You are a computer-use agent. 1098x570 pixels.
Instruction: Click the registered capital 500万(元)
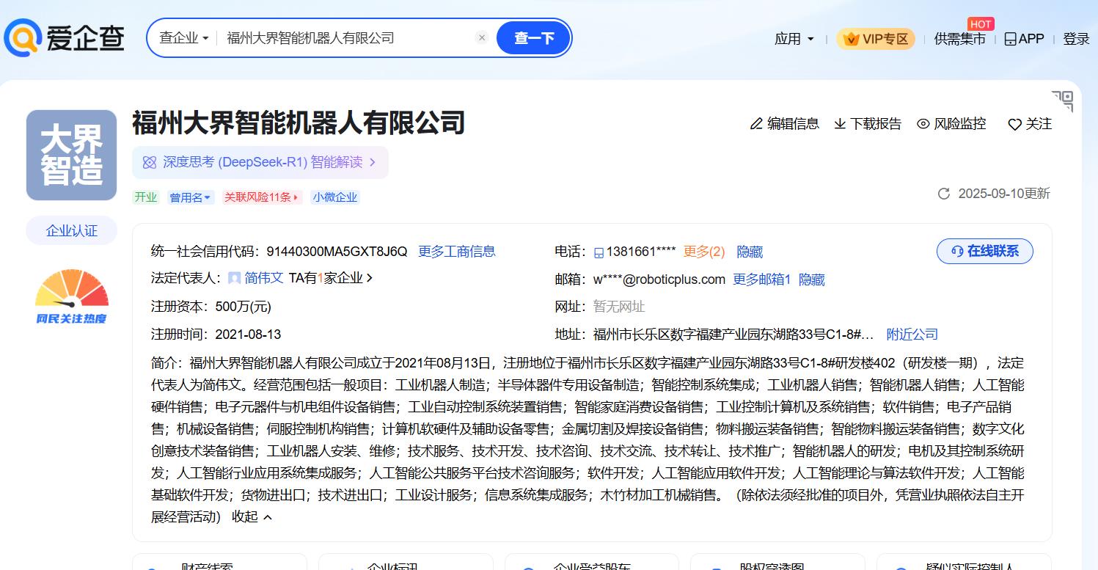tap(243, 307)
